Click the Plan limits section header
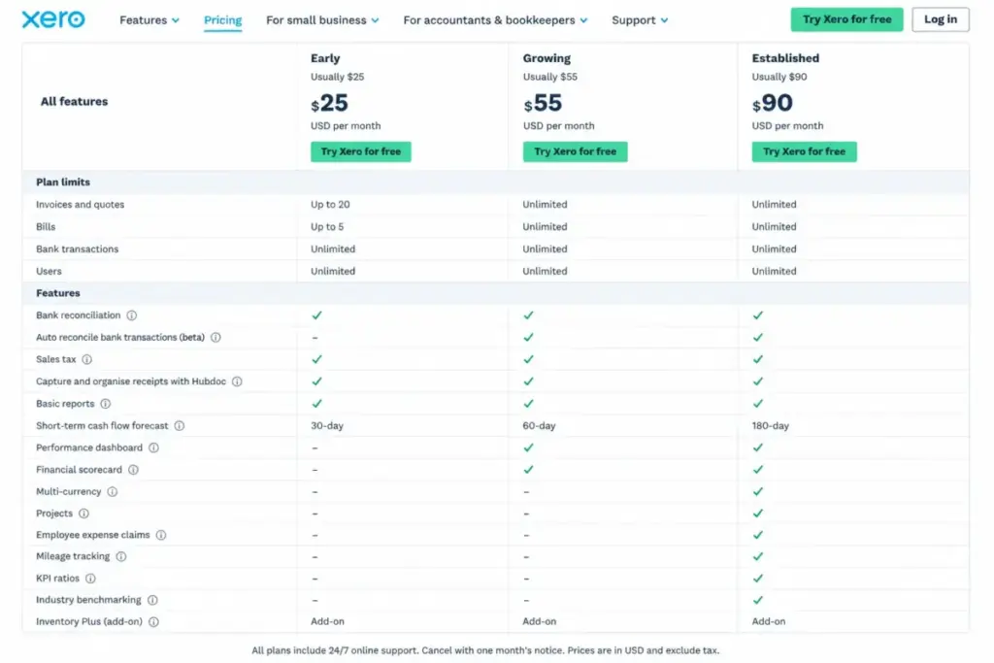The width and height of the screenshot is (994, 663). (x=63, y=182)
